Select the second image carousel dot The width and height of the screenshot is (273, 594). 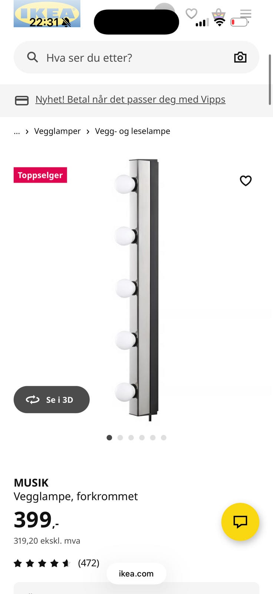(120, 438)
